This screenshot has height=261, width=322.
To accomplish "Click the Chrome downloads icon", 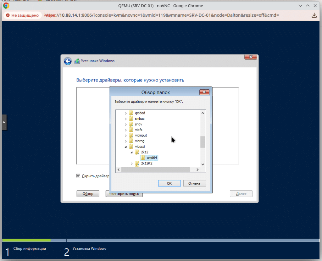I will [314, 15].
